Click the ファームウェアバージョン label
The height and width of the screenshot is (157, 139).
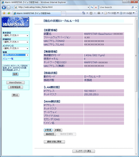(x=57, y=38)
